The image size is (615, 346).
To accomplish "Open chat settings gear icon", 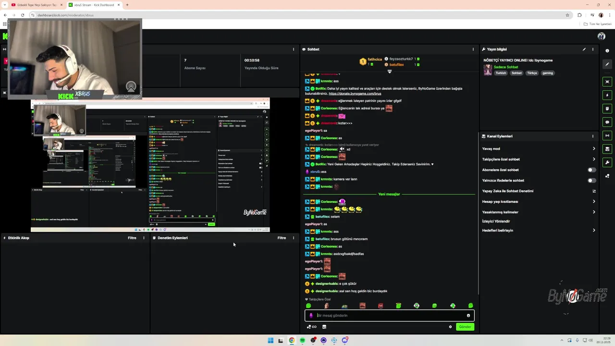I will coord(450,327).
